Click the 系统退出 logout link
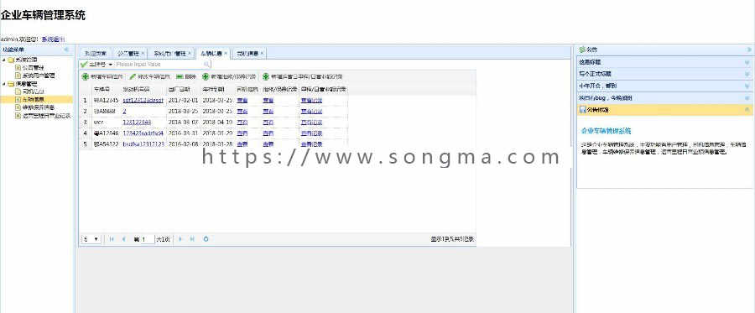Image resolution: width=755 pixels, height=313 pixels. tap(53, 39)
